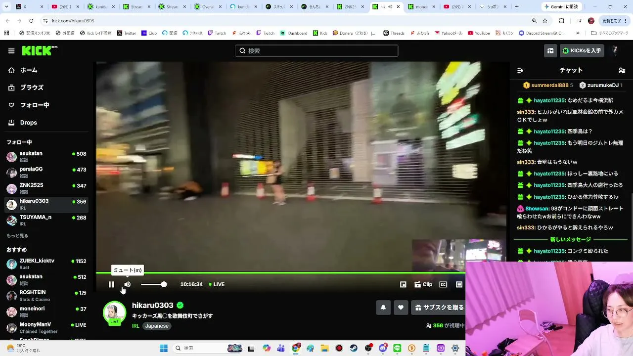Click the Japanese language tag
The width and height of the screenshot is (633, 356).
[157, 326]
